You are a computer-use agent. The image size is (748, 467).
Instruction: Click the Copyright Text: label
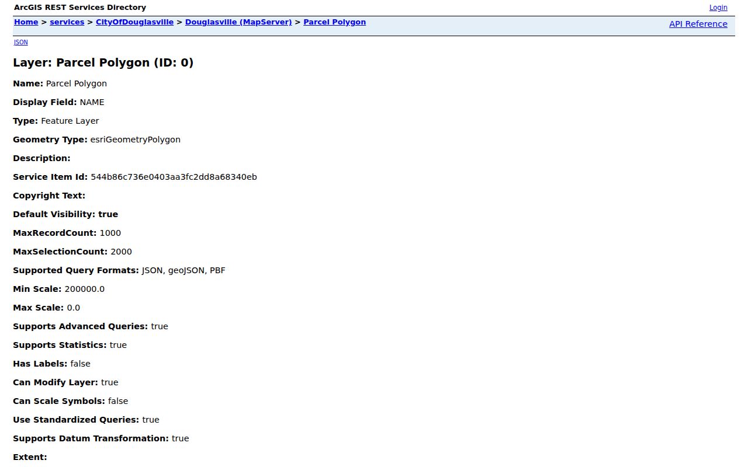click(49, 196)
